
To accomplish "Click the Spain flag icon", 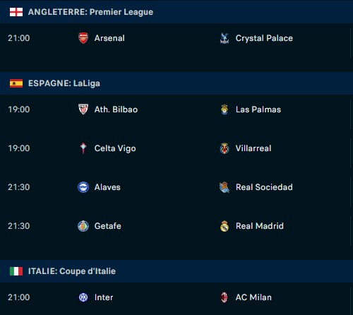I will coord(16,83).
